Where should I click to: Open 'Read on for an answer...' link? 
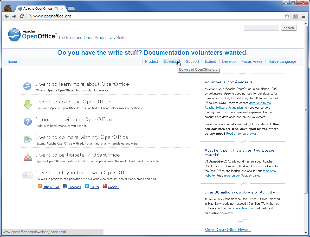coord(242,134)
